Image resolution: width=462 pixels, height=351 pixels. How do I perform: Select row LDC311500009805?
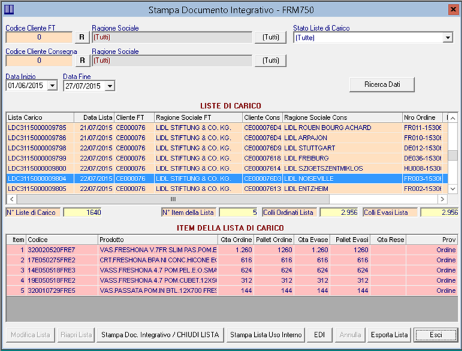click(227, 188)
